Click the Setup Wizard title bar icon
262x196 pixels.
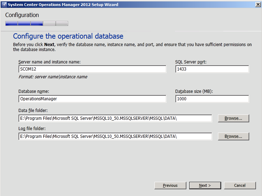pyautogui.click(x=4, y=5)
